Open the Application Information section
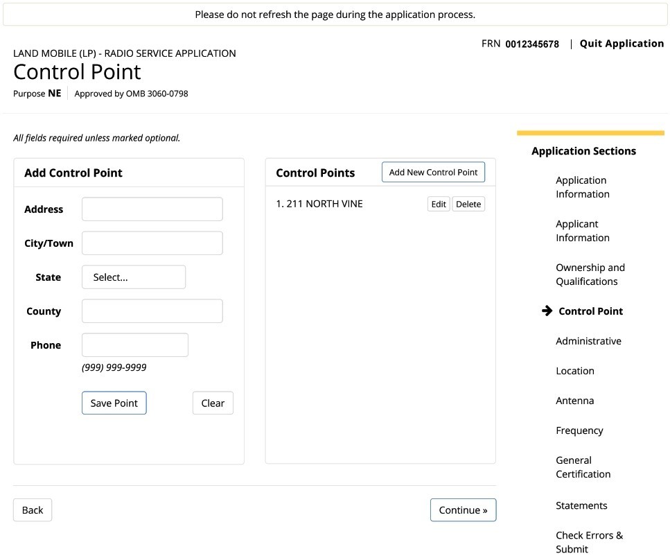Image resolution: width=670 pixels, height=558 pixels. tap(583, 187)
